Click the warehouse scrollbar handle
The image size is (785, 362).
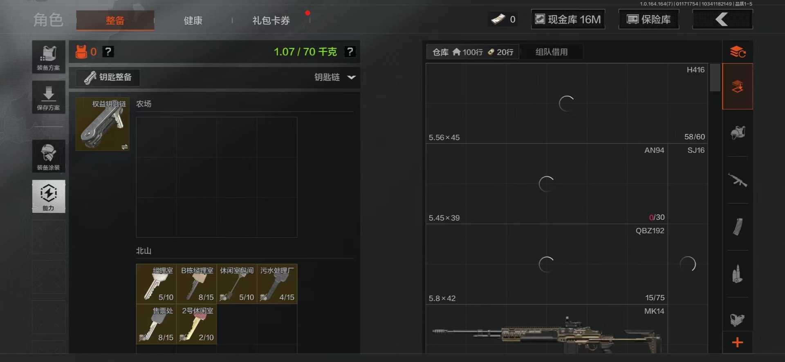coord(715,78)
